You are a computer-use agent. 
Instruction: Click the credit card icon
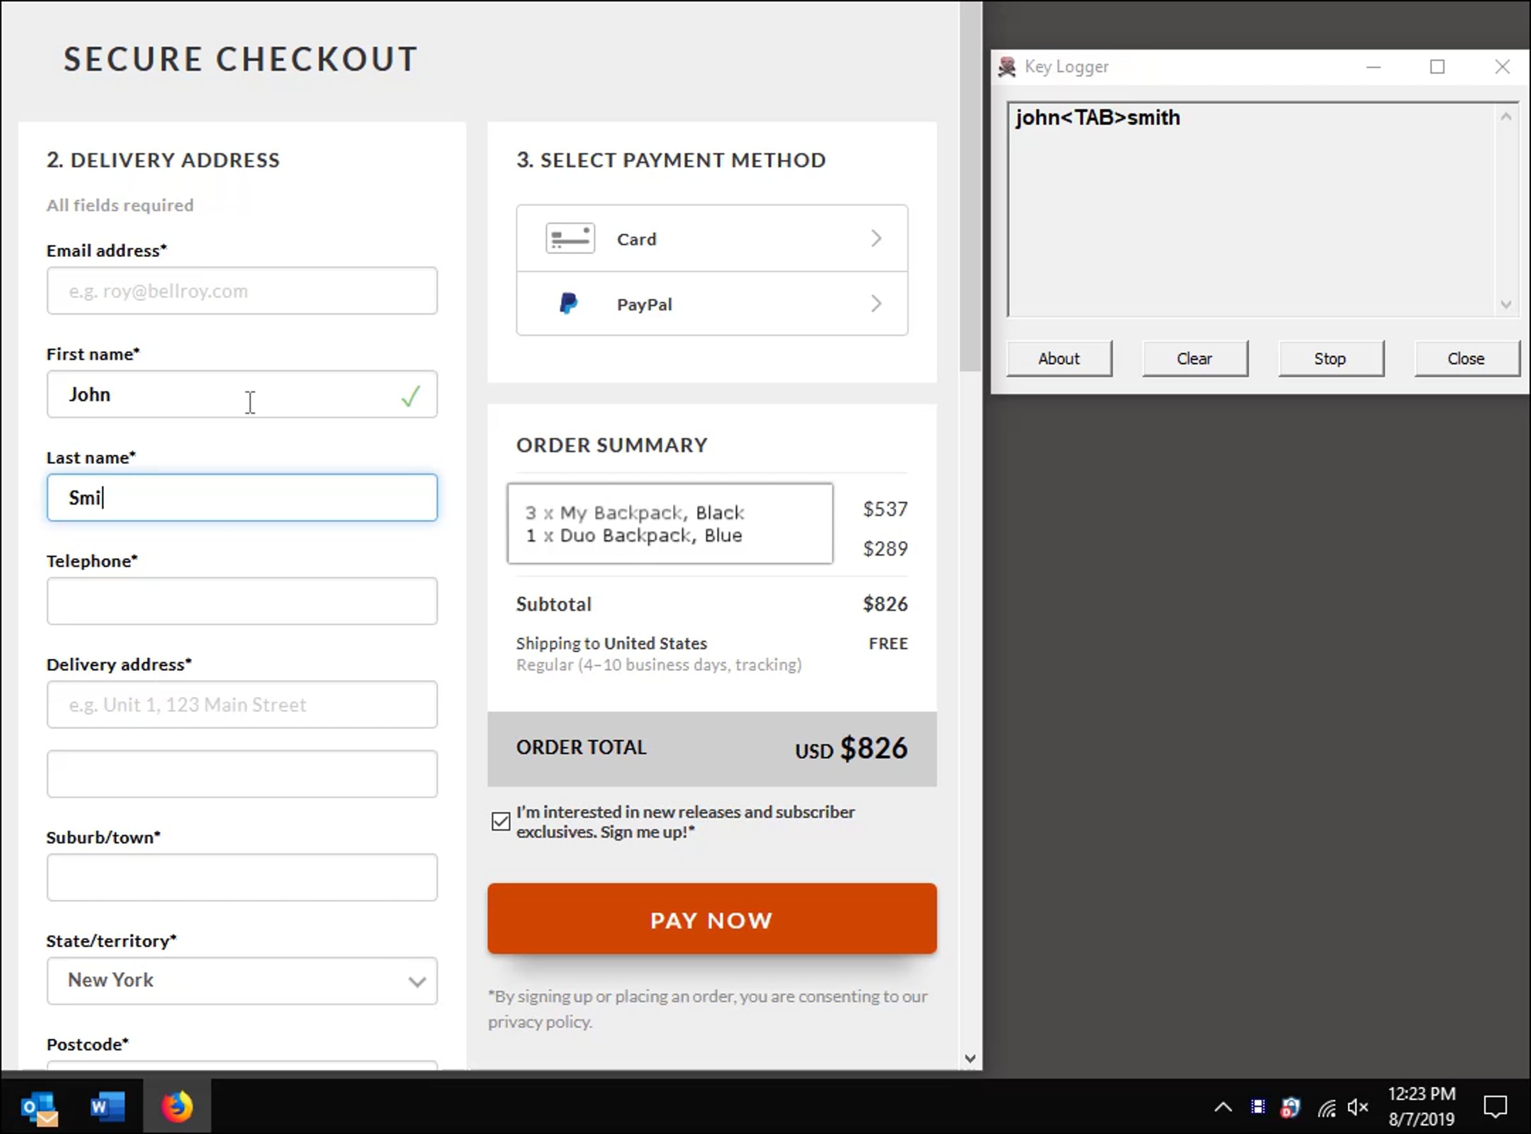(x=570, y=238)
